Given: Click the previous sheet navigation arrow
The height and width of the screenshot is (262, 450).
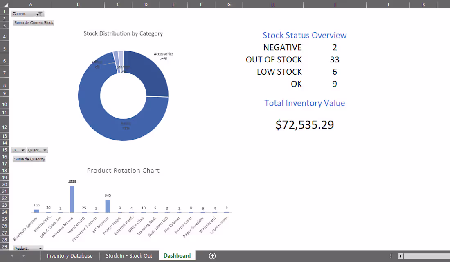Looking at the screenshot, I should [x=13, y=255].
